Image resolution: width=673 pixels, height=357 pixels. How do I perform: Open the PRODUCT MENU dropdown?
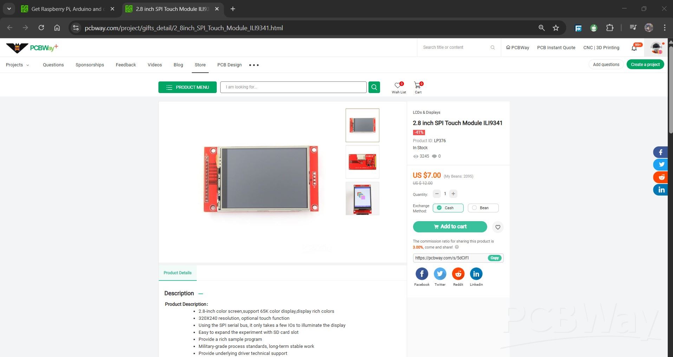[187, 87]
